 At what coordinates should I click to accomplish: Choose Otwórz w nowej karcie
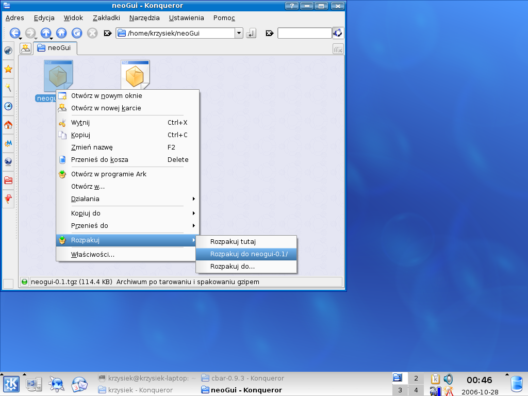tap(128, 108)
